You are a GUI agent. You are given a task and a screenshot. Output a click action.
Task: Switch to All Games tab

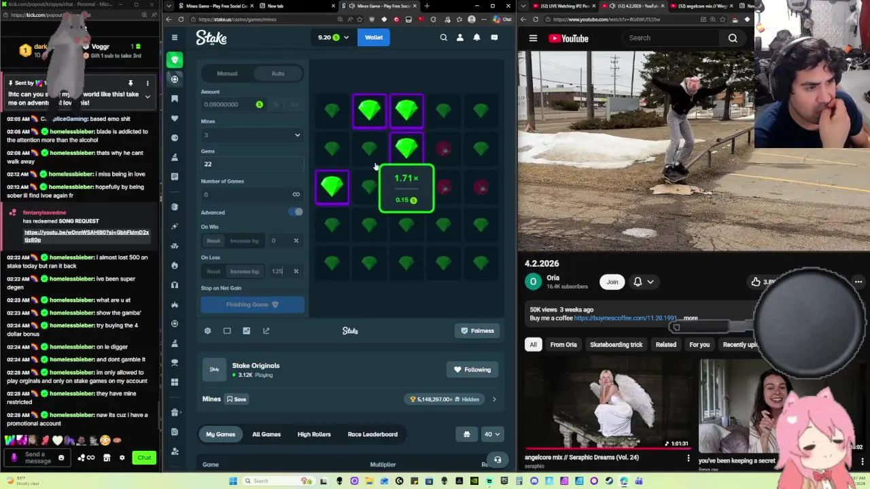point(266,434)
